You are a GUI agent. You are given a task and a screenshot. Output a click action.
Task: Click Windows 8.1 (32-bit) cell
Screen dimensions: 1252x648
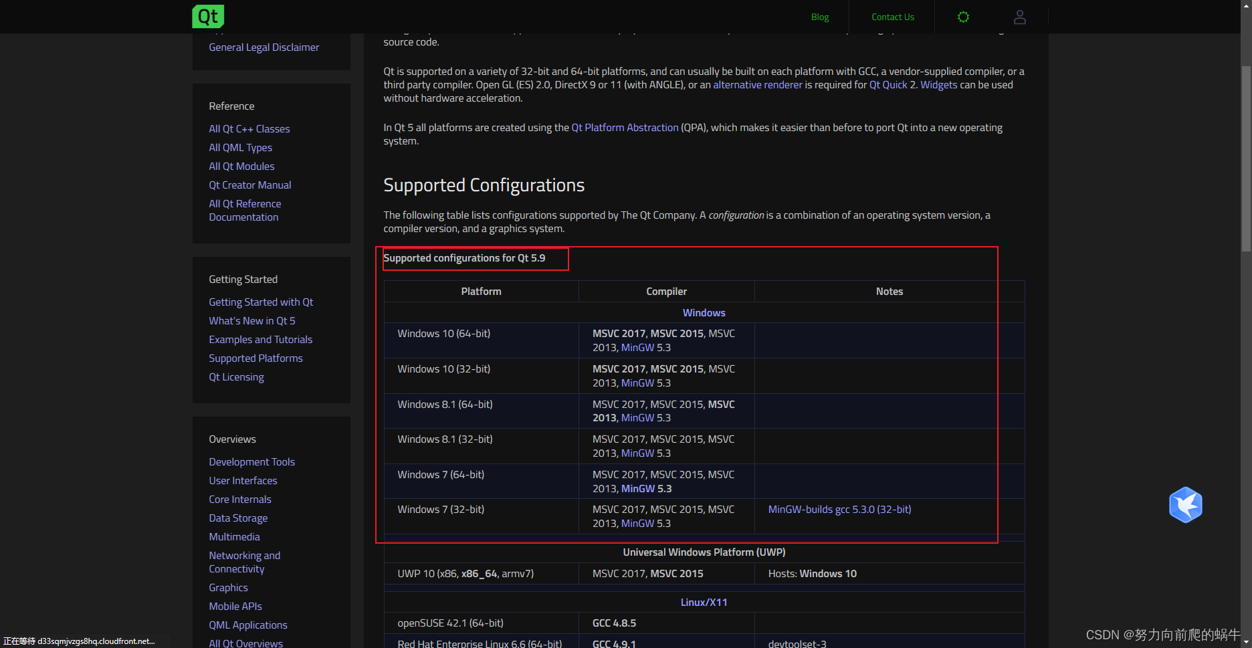482,446
